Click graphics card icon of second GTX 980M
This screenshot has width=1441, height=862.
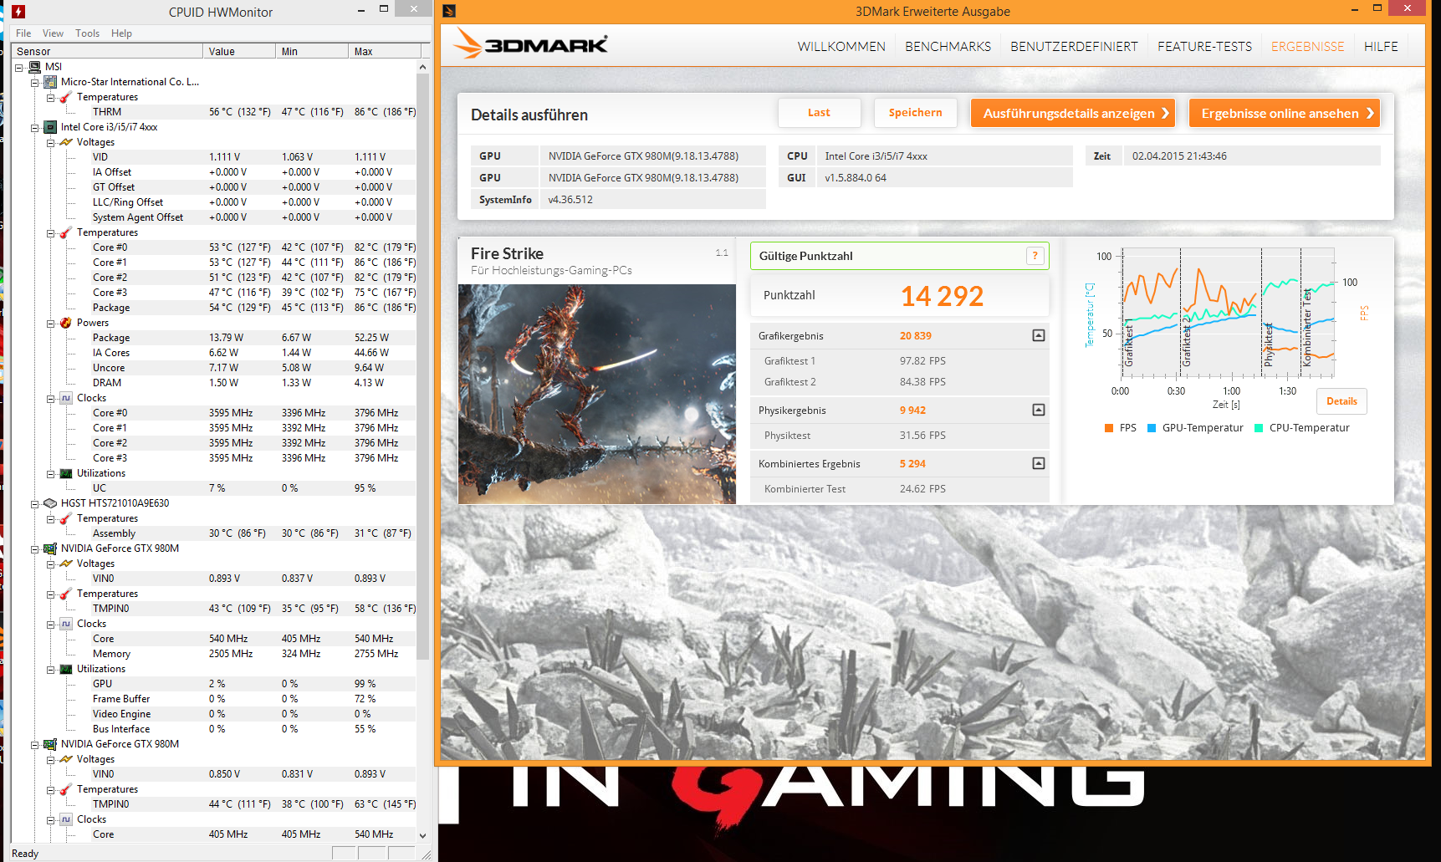tap(50, 744)
